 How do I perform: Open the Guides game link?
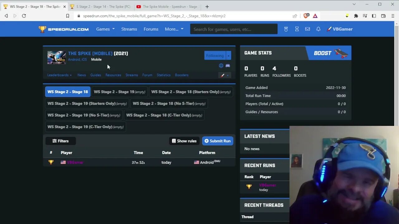tap(95, 75)
